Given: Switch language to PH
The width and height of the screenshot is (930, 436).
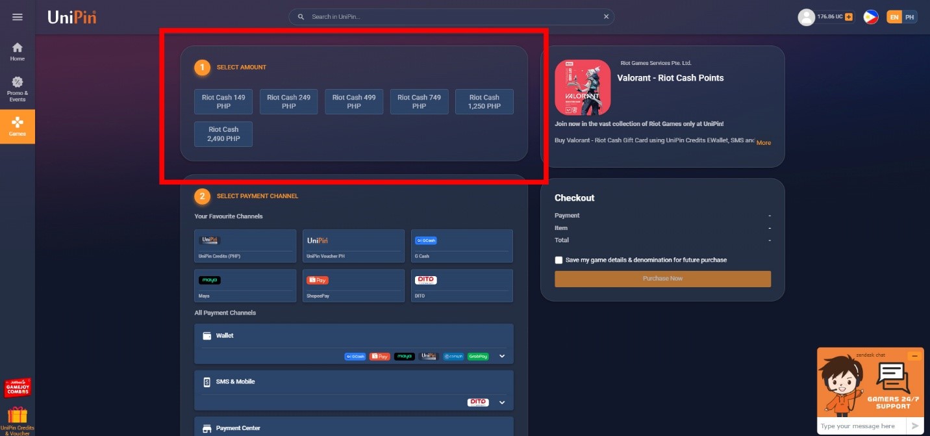Looking at the screenshot, I should coord(908,16).
